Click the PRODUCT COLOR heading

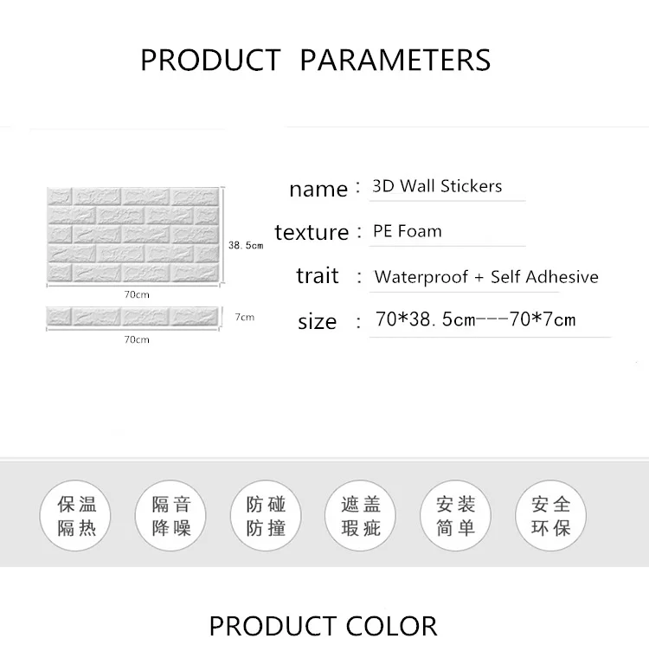tap(323, 626)
